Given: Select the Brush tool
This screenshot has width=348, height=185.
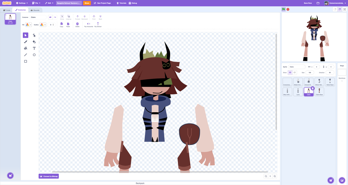Looking at the screenshot, I should coord(26,42).
